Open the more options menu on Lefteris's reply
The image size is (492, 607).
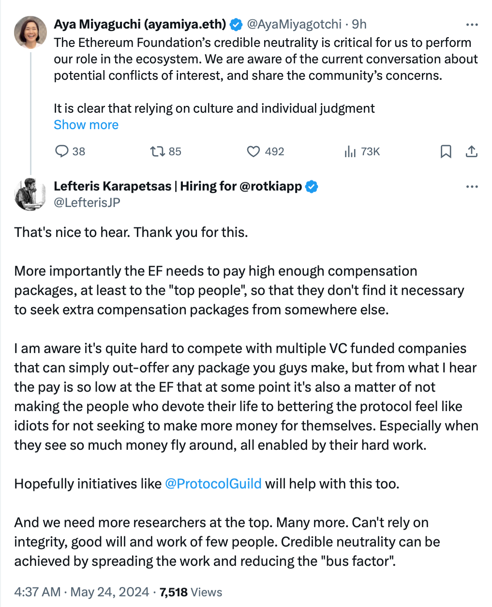[471, 187]
